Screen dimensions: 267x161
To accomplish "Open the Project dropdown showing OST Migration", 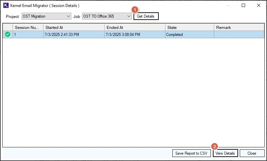I will pos(46,16).
